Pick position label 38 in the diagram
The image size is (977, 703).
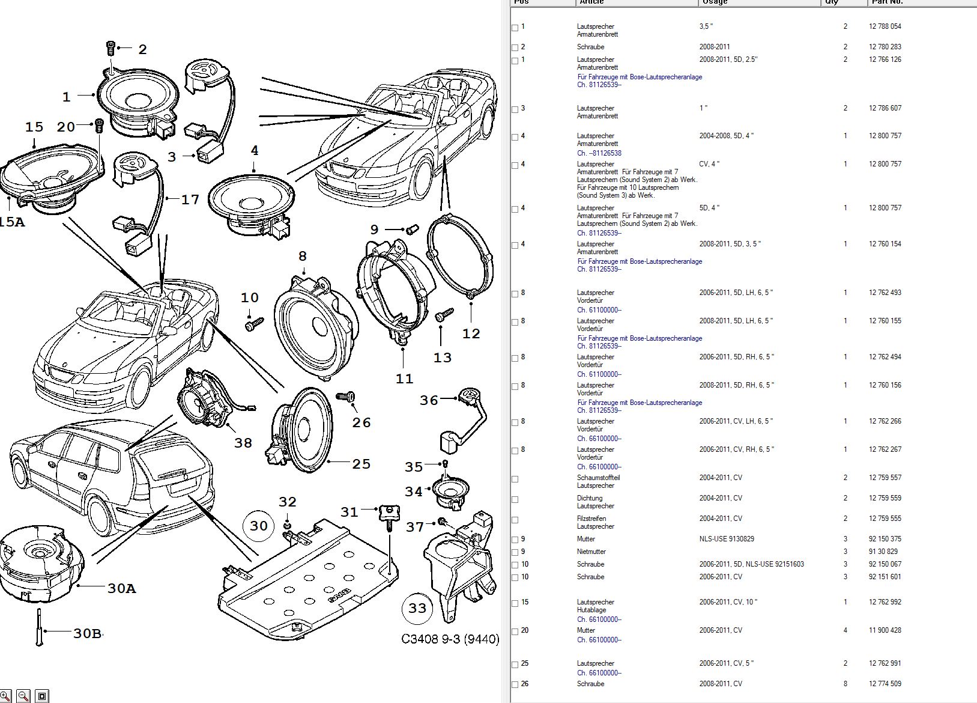click(243, 443)
